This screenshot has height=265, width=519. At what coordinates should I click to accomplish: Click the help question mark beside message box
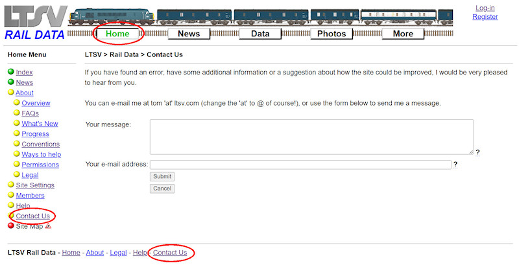click(x=477, y=152)
